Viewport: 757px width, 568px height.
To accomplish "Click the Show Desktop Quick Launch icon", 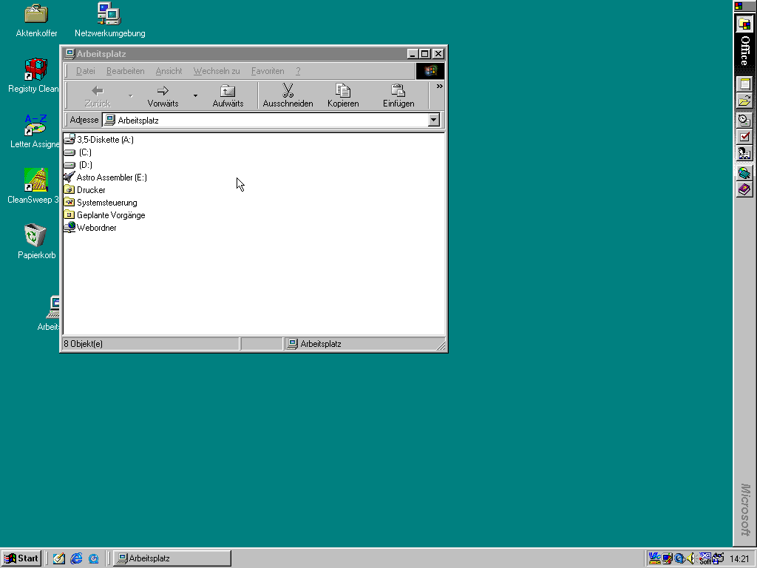I will tap(59, 558).
